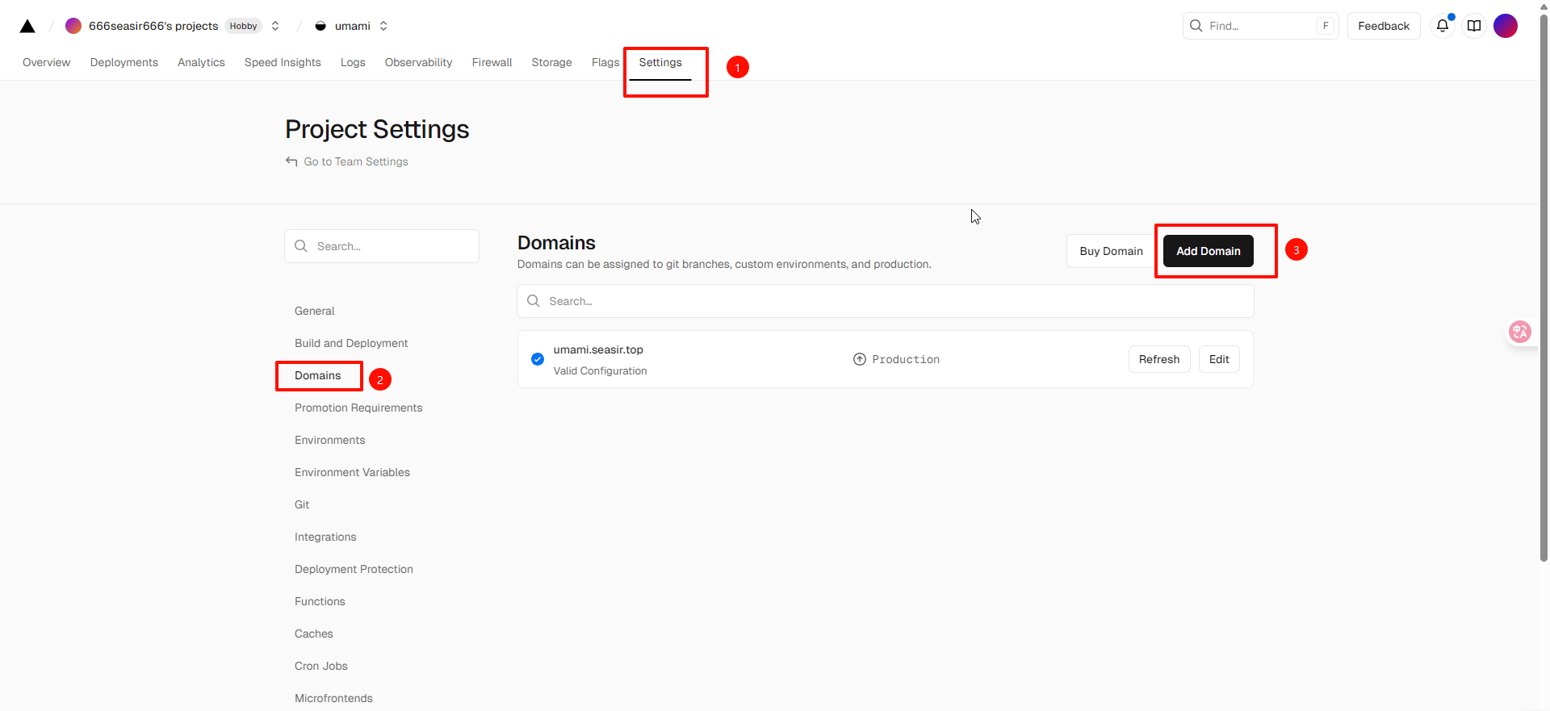Open the user avatar menu
The image size is (1550, 711).
click(x=1505, y=26)
